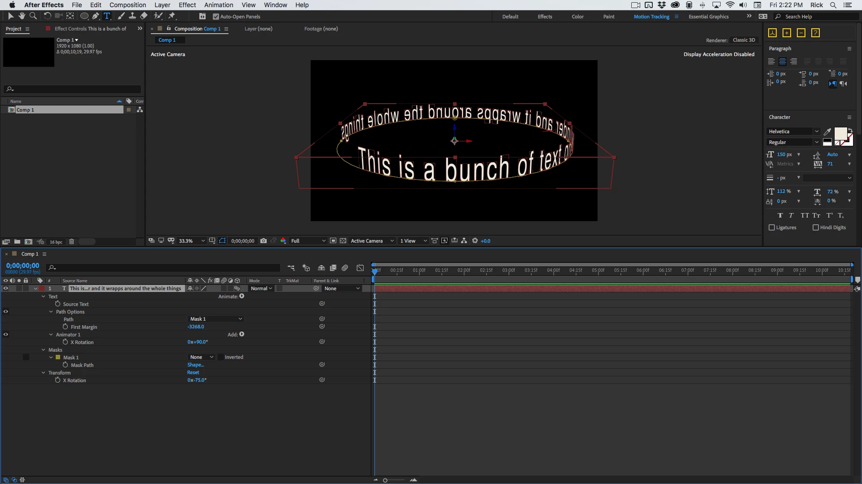Select the Brush tool
This screenshot has height=484, width=862.
[121, 16]
